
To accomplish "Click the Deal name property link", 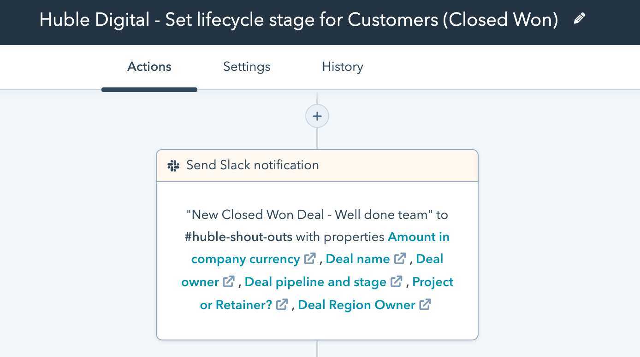I will pyautogui.click(x=358, y=259).
